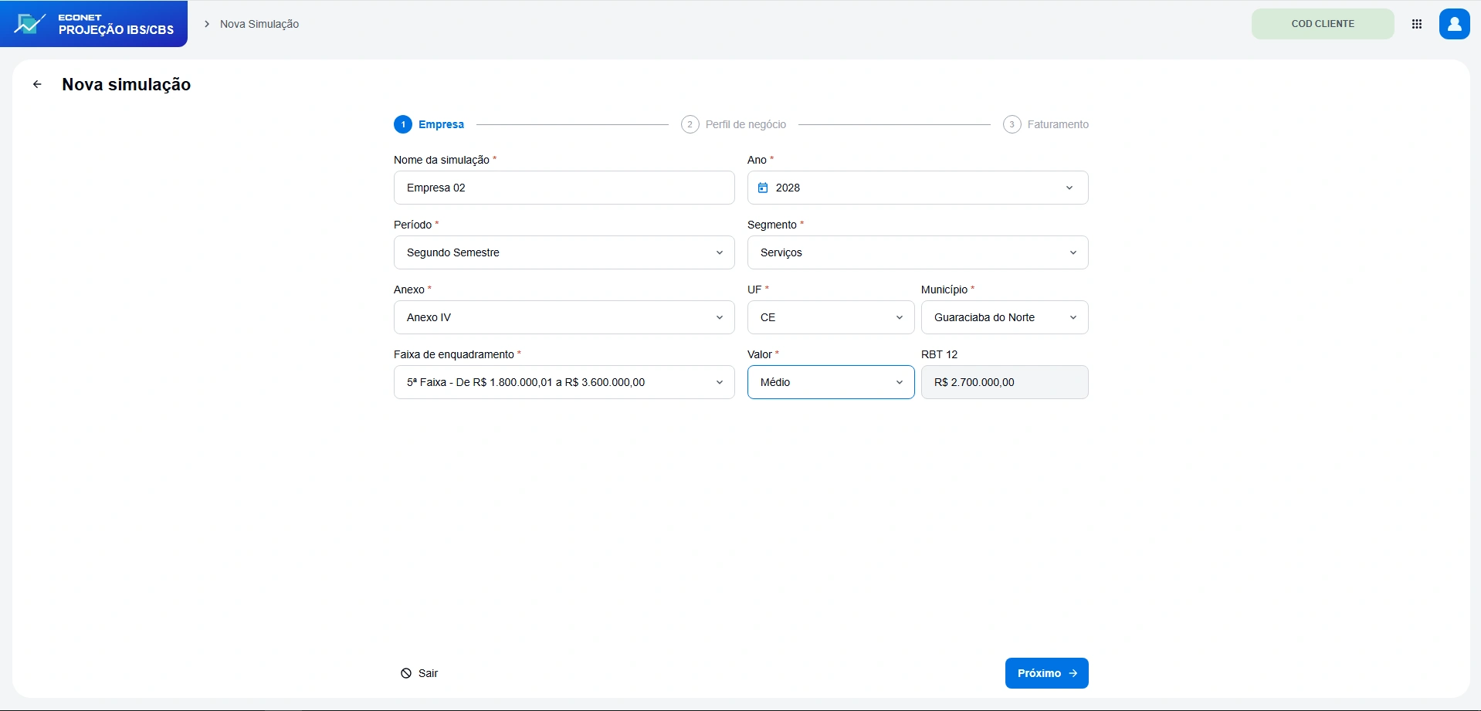Select the Empresa step
This screenshot has width=1481, height=711.
pos(429,124)
